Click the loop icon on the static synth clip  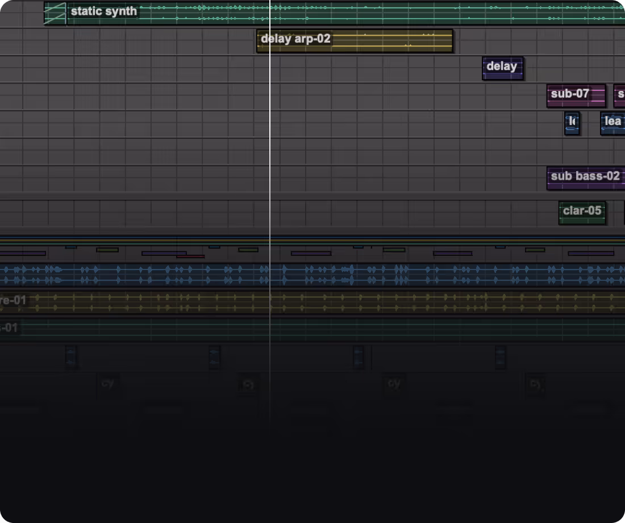tap(55, 11)
